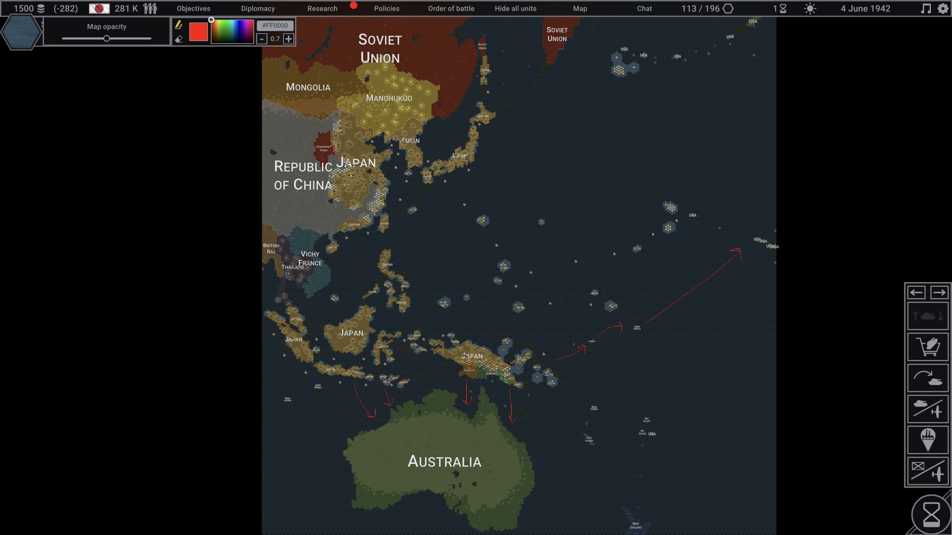
Task: Open Research with the red notification
Action: pyautogui.click(x=322, y=8)
